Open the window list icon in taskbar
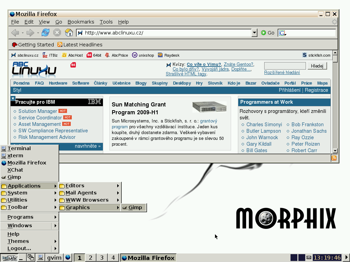Viewport: 350px width, 262px height. 30,258
